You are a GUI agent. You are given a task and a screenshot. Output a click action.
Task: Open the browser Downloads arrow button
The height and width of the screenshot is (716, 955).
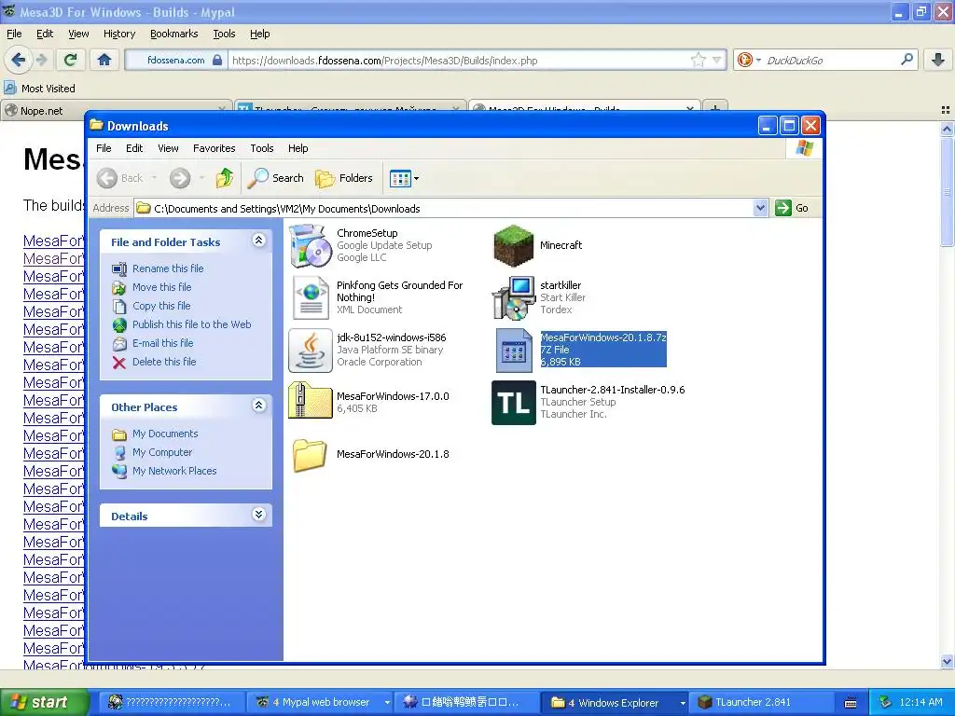click(938, 60)
